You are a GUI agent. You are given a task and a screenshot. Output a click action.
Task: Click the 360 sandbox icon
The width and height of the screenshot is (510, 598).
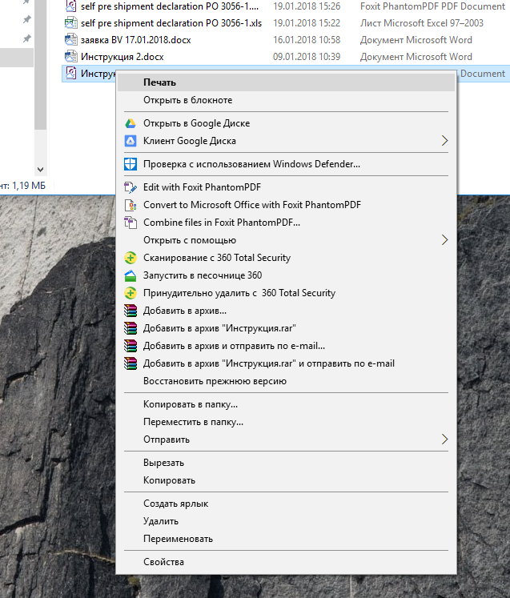click(x=131, y=275)
